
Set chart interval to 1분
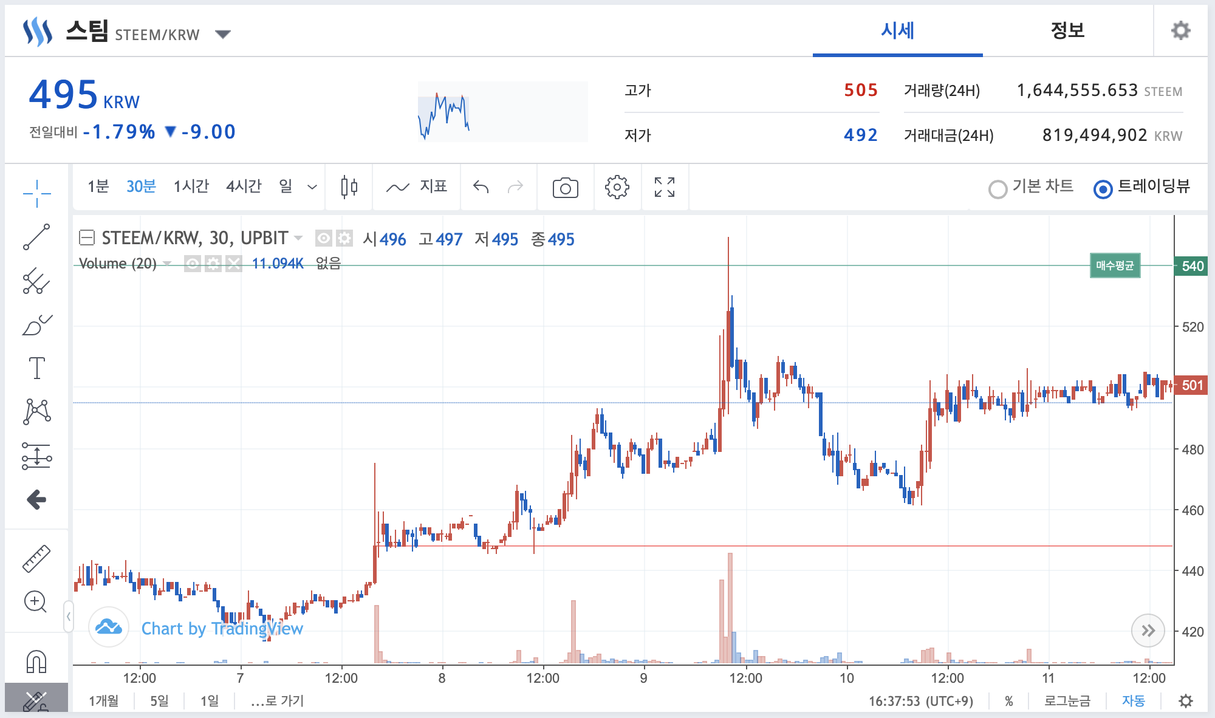(98, 186)
